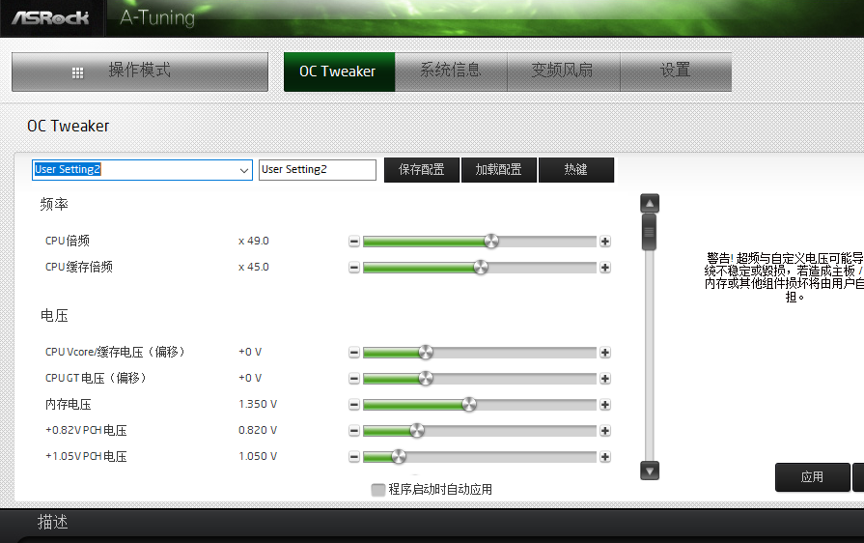The image size is (864, 543).
Task: Click the CPU缓存倍频 slider handle
Action: [x=481, y=268]
